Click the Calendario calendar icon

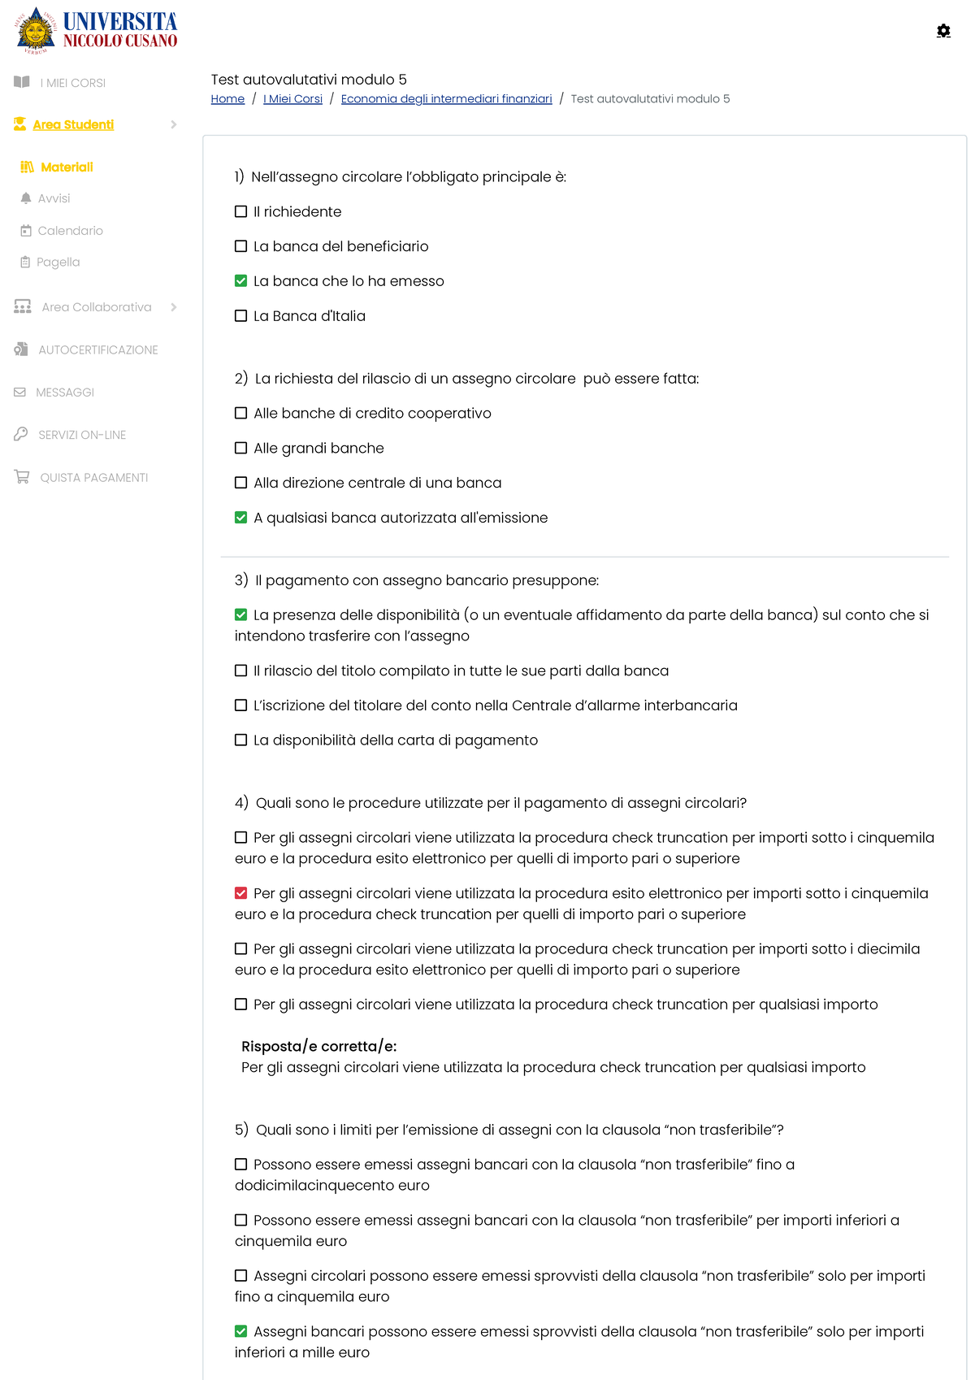(26, 231)
